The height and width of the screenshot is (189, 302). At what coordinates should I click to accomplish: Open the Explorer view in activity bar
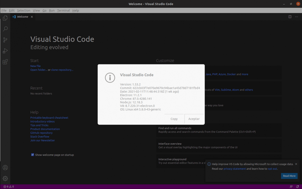pyautogui.click(x=5, y=18)
